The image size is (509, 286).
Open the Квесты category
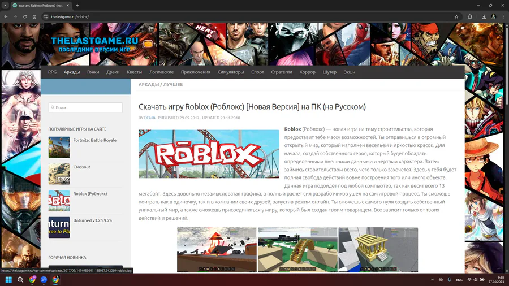coord(135,72)
